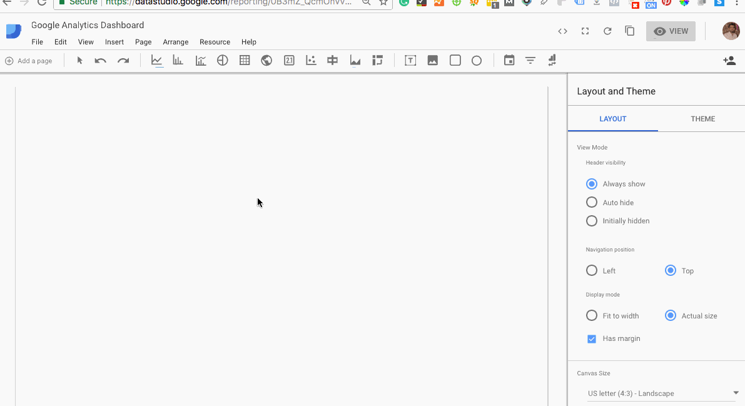745x406 pixels.
Task: Add a pie chart
Action: 223,60
